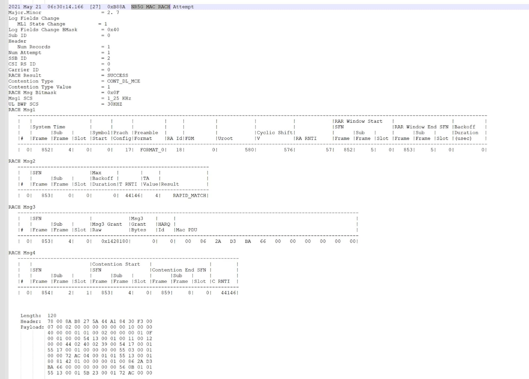
Task: Click Msg4 SFN frame value 854
Action: click(x=46, y=293)
